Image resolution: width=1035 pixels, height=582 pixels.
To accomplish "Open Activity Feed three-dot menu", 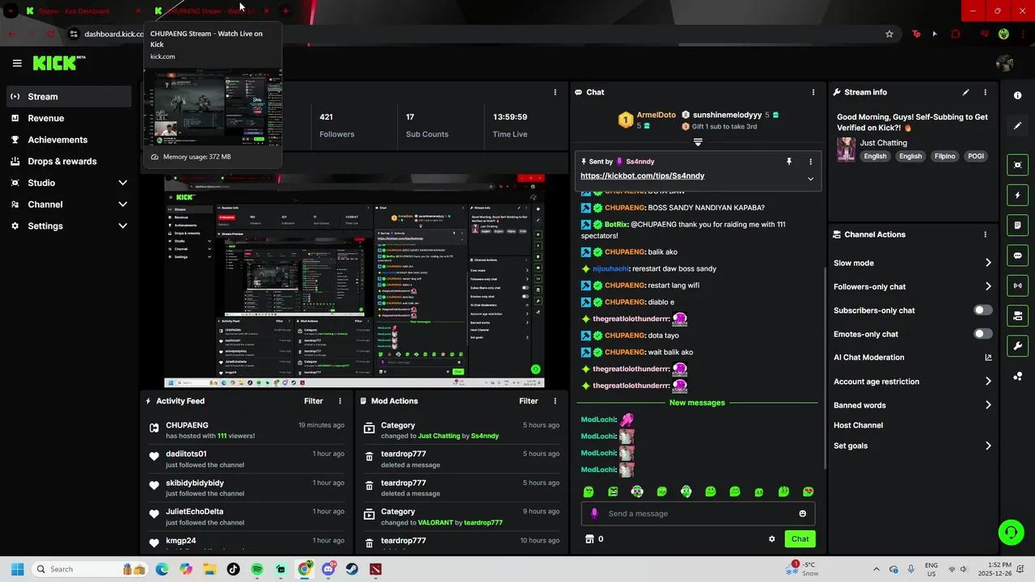I will point(340,401).
